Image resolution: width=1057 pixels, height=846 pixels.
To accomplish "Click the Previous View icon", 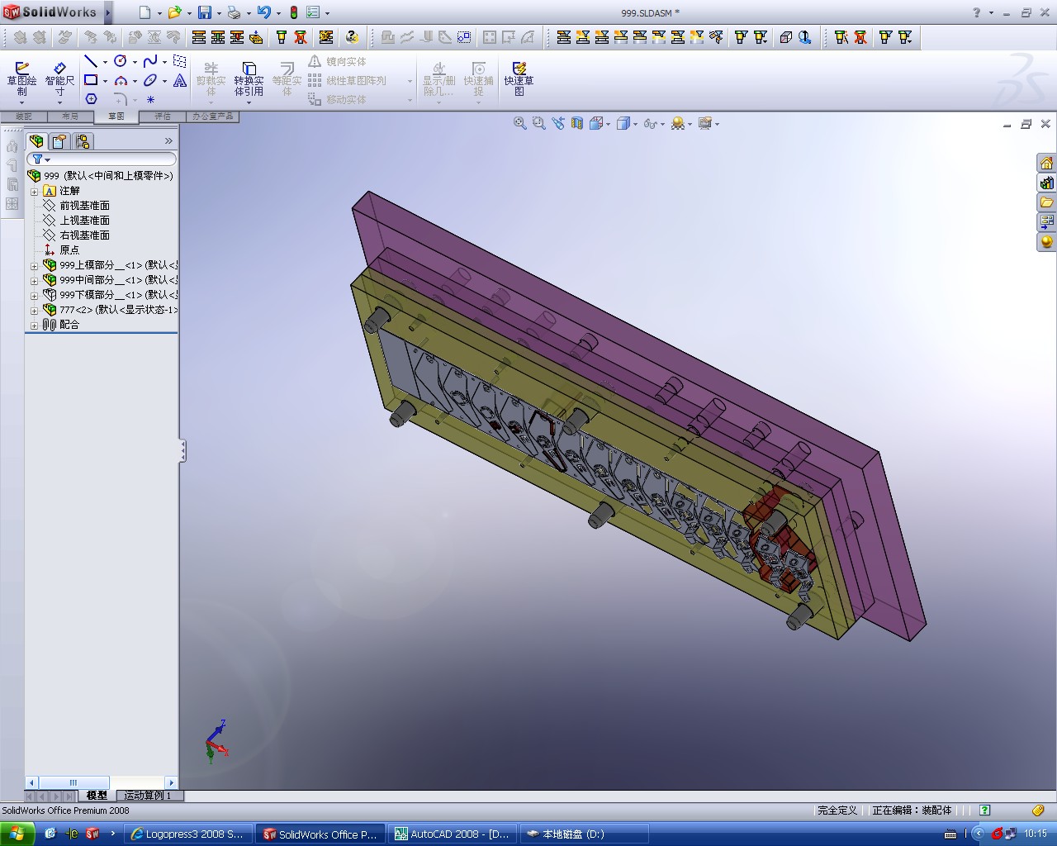I will tap(558, 123).
